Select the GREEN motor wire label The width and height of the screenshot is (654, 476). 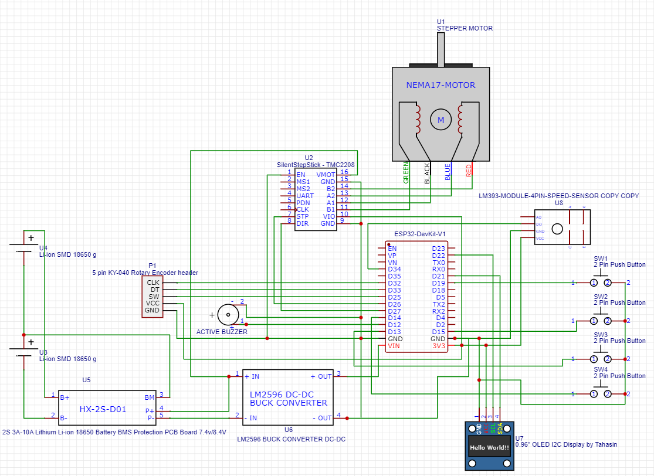coord(406,174)
